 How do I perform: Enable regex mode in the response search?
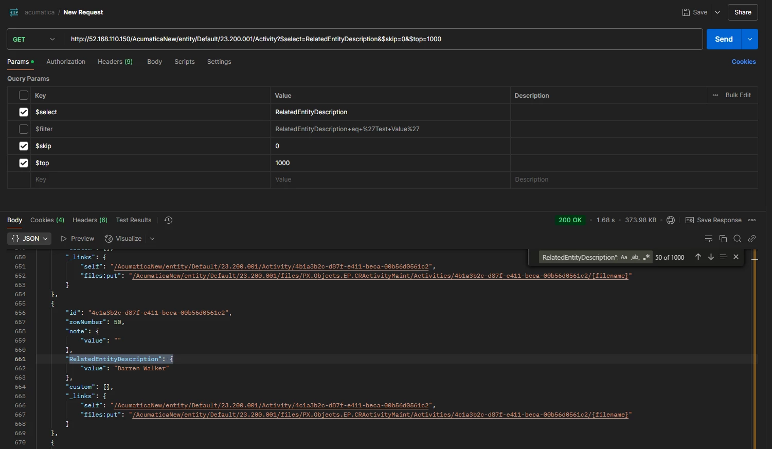click(647, 257)
